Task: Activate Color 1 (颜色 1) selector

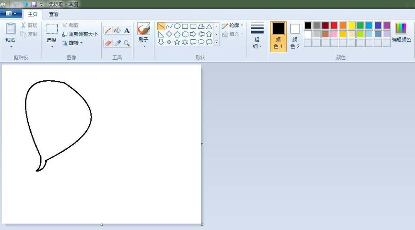Action: [278, 36]
